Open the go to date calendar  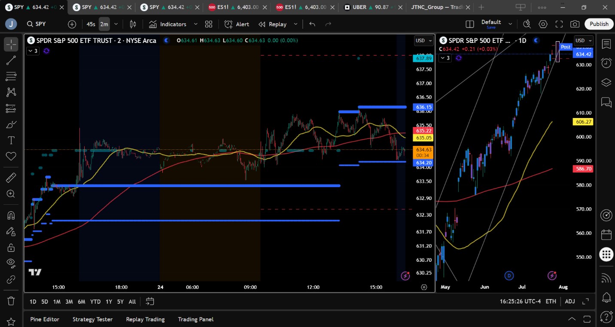tap(150, 301)
